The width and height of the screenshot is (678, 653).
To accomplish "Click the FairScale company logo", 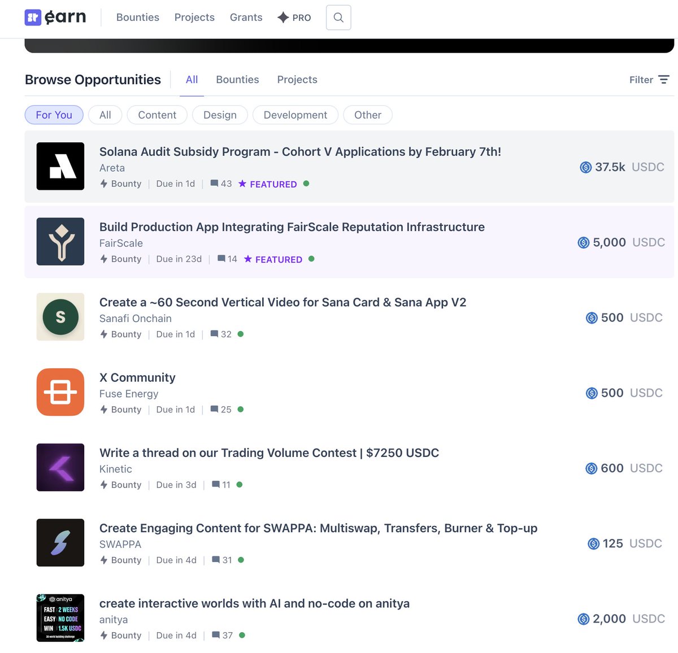I will point(60,241).
